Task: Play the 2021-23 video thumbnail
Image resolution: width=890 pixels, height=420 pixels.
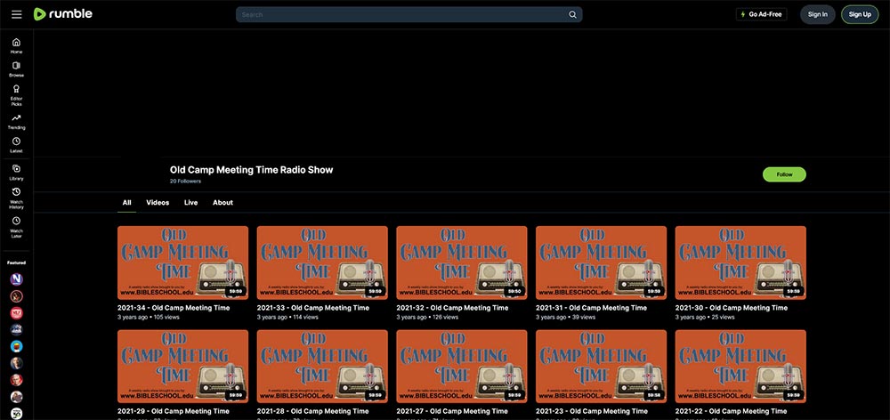Action: click(x=601, y=366)
